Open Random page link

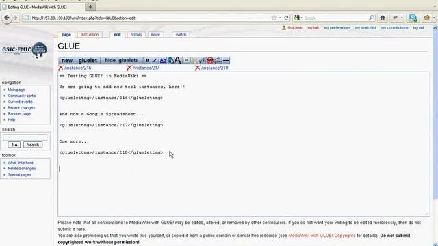coord(19,114)
